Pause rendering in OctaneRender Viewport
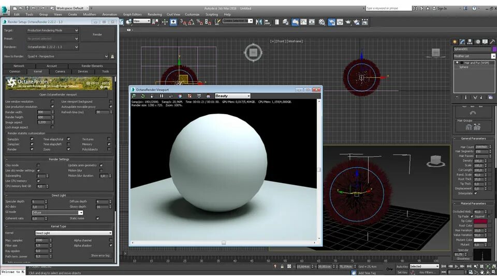The width and height of the screenshot is (497, 280). click(162, 96)
